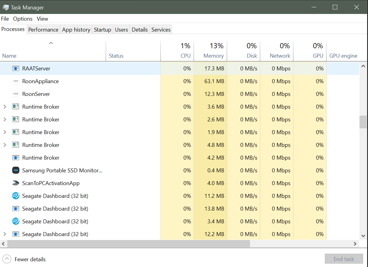Click the Fewer details link

pyautogui.click(x=30, y=259)
